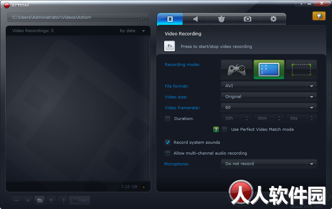Click the red ACTION! logo icon
The height and width of the screenshot is (209, 332).
(x=7, y=5)
